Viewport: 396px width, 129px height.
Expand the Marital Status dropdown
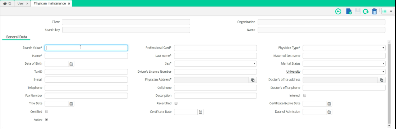[x=344, y=64]
